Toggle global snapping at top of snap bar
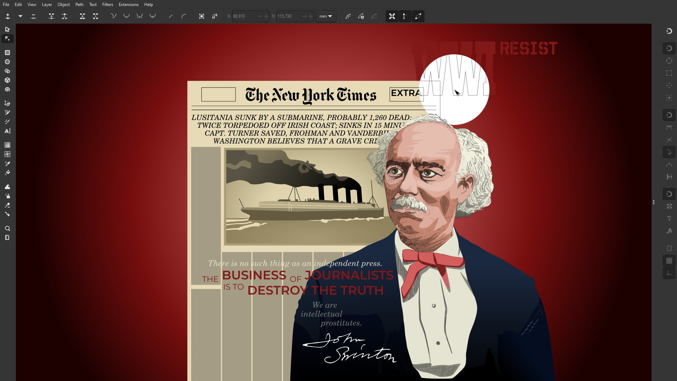This screenshot has height=381, width=677. click(669, 31)
